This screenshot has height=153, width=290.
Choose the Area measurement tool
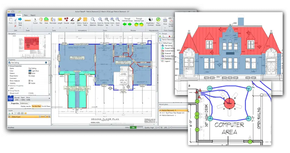click(46, 21)
